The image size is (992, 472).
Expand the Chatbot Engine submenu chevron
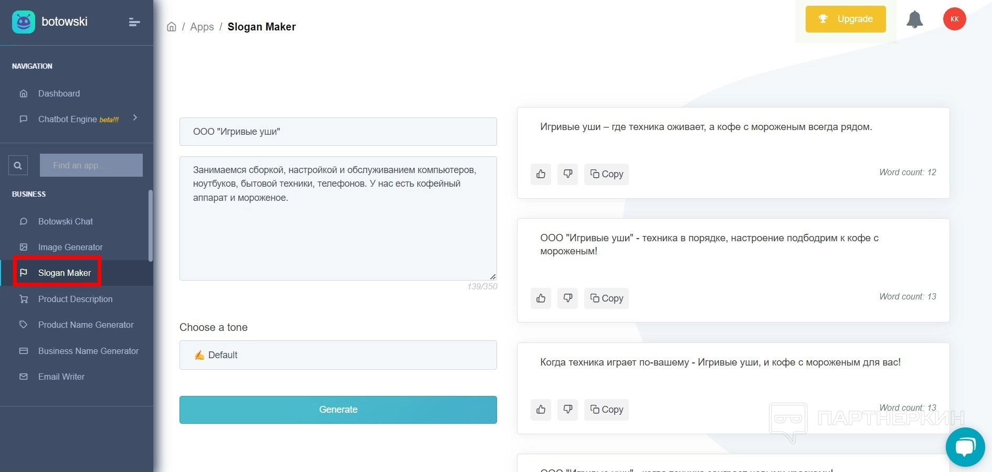[x=135, y=118]
